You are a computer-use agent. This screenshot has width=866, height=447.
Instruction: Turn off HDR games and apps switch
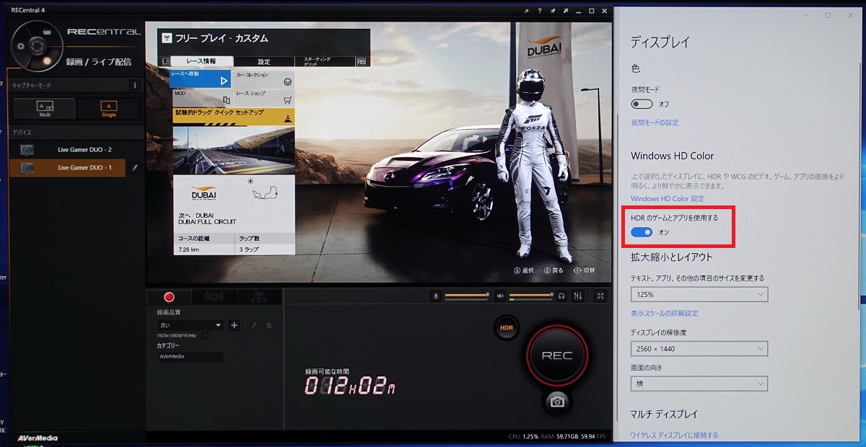(x=642, y=232)
